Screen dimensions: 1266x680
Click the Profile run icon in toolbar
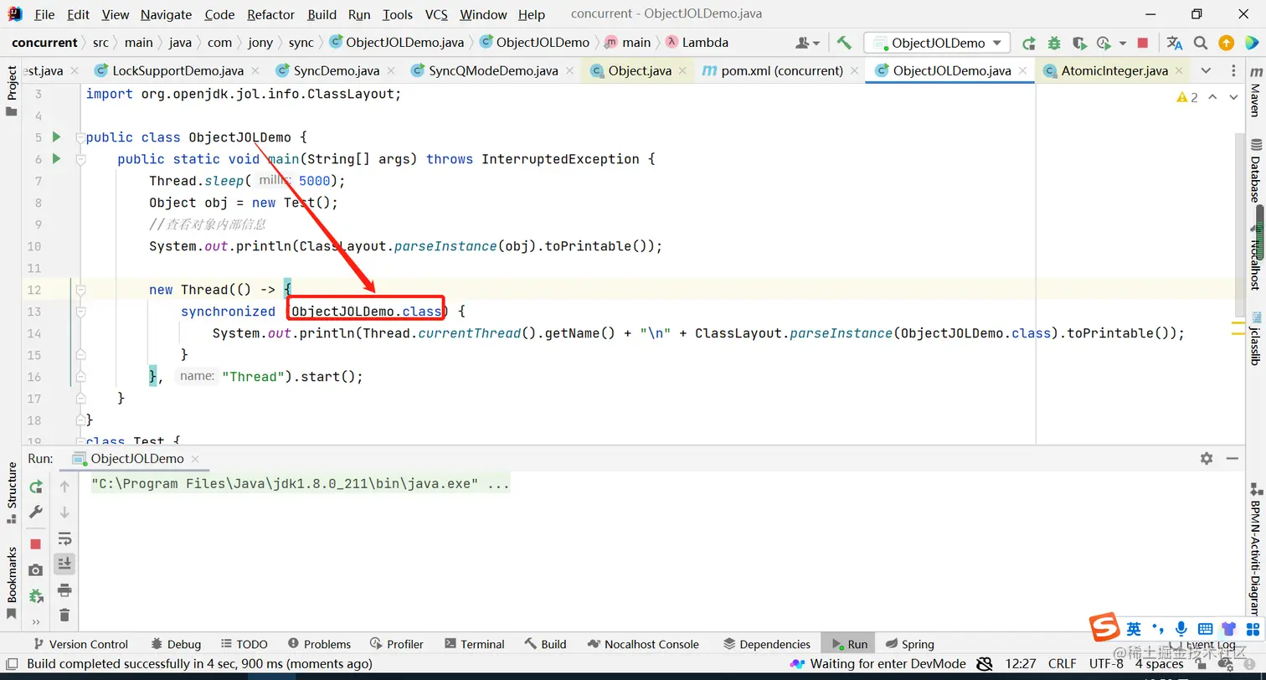tap(1103, 43)
